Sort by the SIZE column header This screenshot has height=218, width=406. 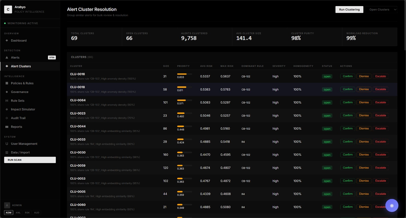tap(166, 66)
